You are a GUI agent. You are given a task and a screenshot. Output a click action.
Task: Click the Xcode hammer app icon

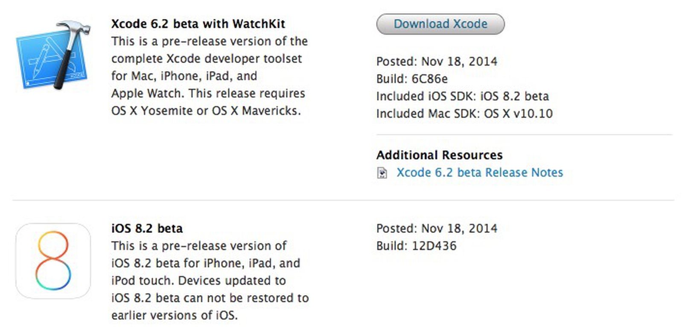pyautogui.click(x=53, y=55)
